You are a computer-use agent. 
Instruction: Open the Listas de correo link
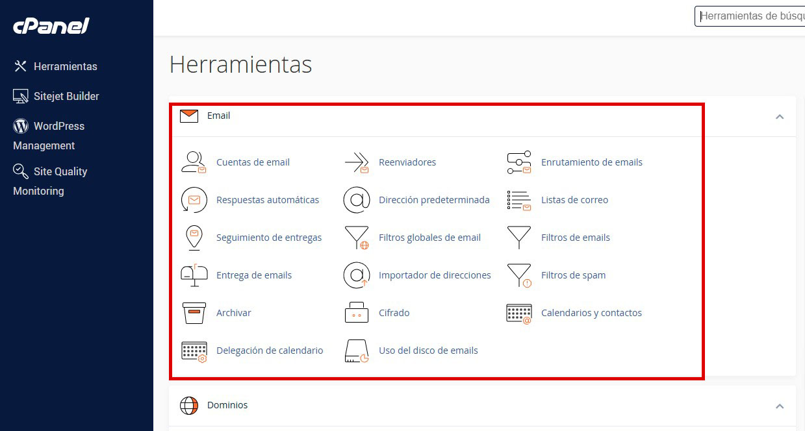coord(574,200)
